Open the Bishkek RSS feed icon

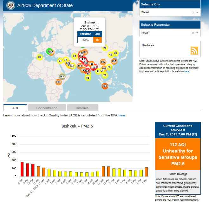(194, 51)
